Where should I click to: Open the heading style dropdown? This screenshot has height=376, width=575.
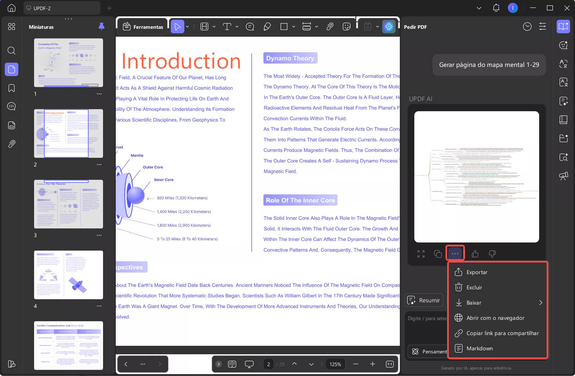(x=214, y=26)
